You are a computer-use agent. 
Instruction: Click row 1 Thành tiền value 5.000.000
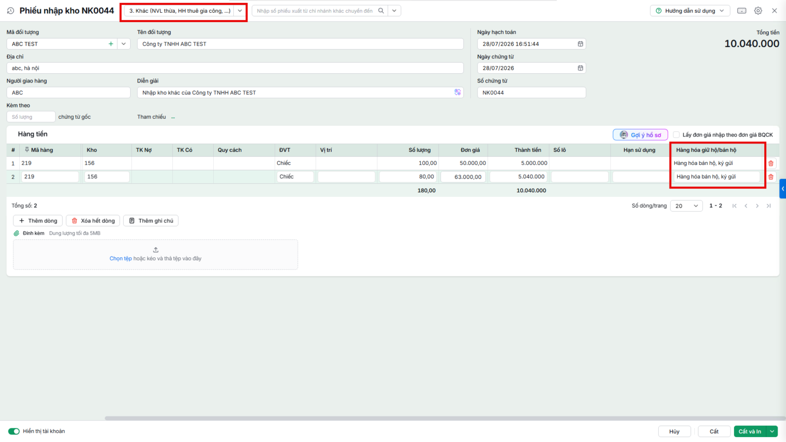pos(534,163)
